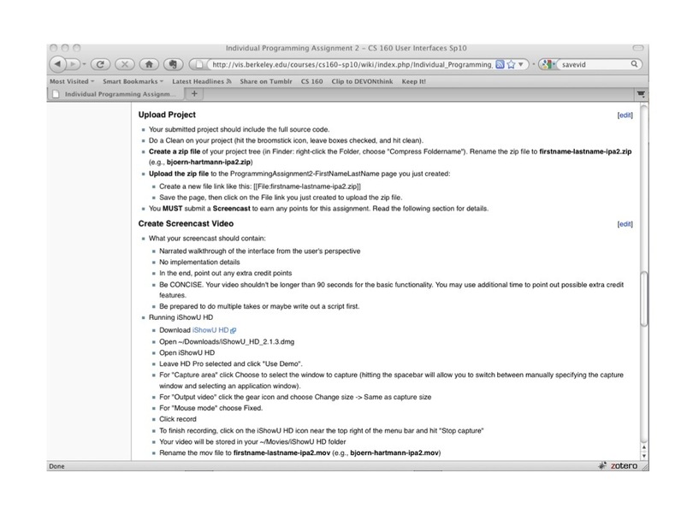Open the list all tabs dropdown

(640, 93)
